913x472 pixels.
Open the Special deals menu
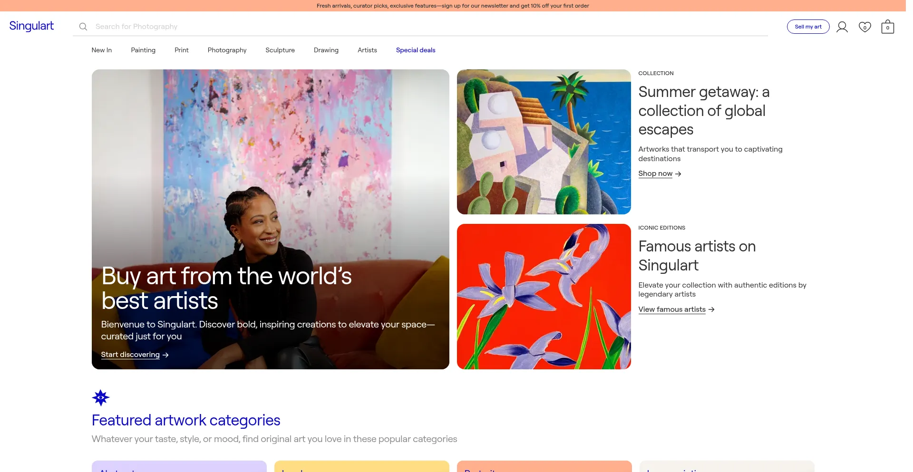coord(416,50)
